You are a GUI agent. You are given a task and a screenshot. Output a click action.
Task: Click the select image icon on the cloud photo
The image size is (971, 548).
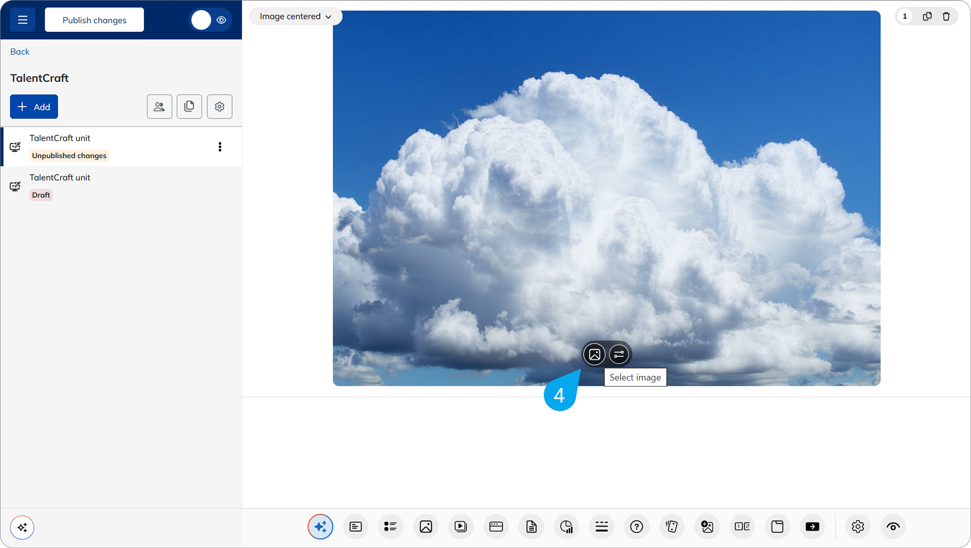point(594,354)
